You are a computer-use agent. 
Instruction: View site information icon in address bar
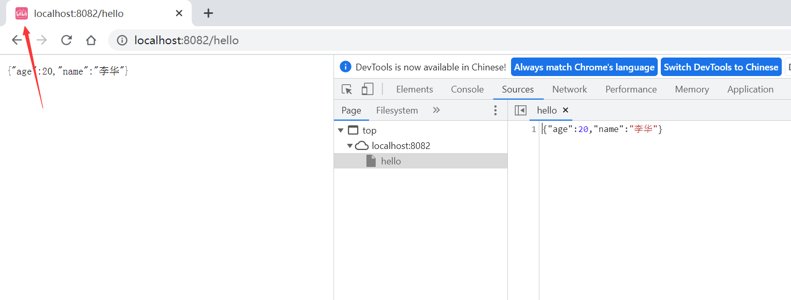pos(122,40)
